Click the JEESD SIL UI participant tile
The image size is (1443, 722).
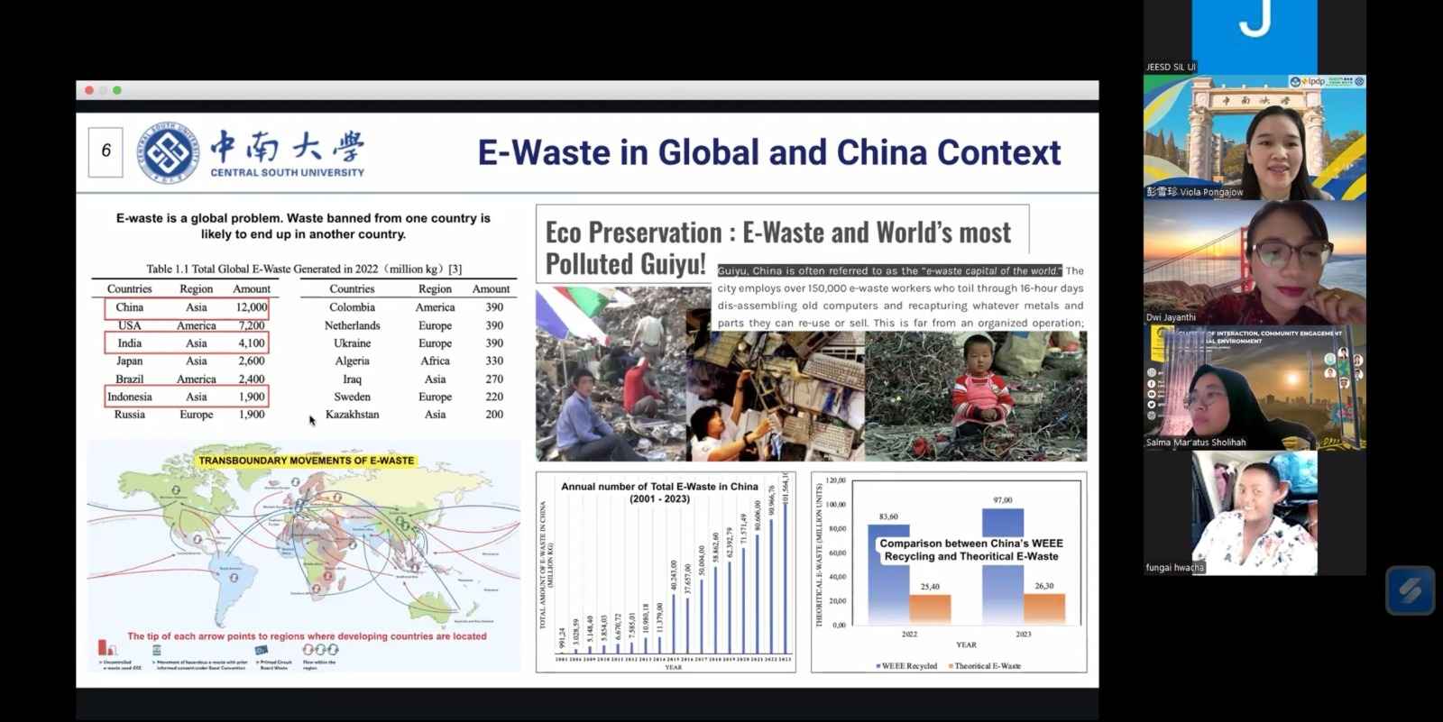1254,36
